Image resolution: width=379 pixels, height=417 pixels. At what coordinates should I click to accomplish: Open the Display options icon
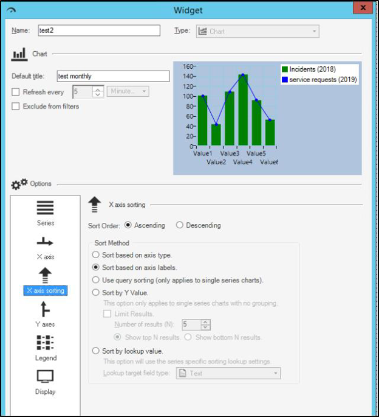[x=45, y=376]
